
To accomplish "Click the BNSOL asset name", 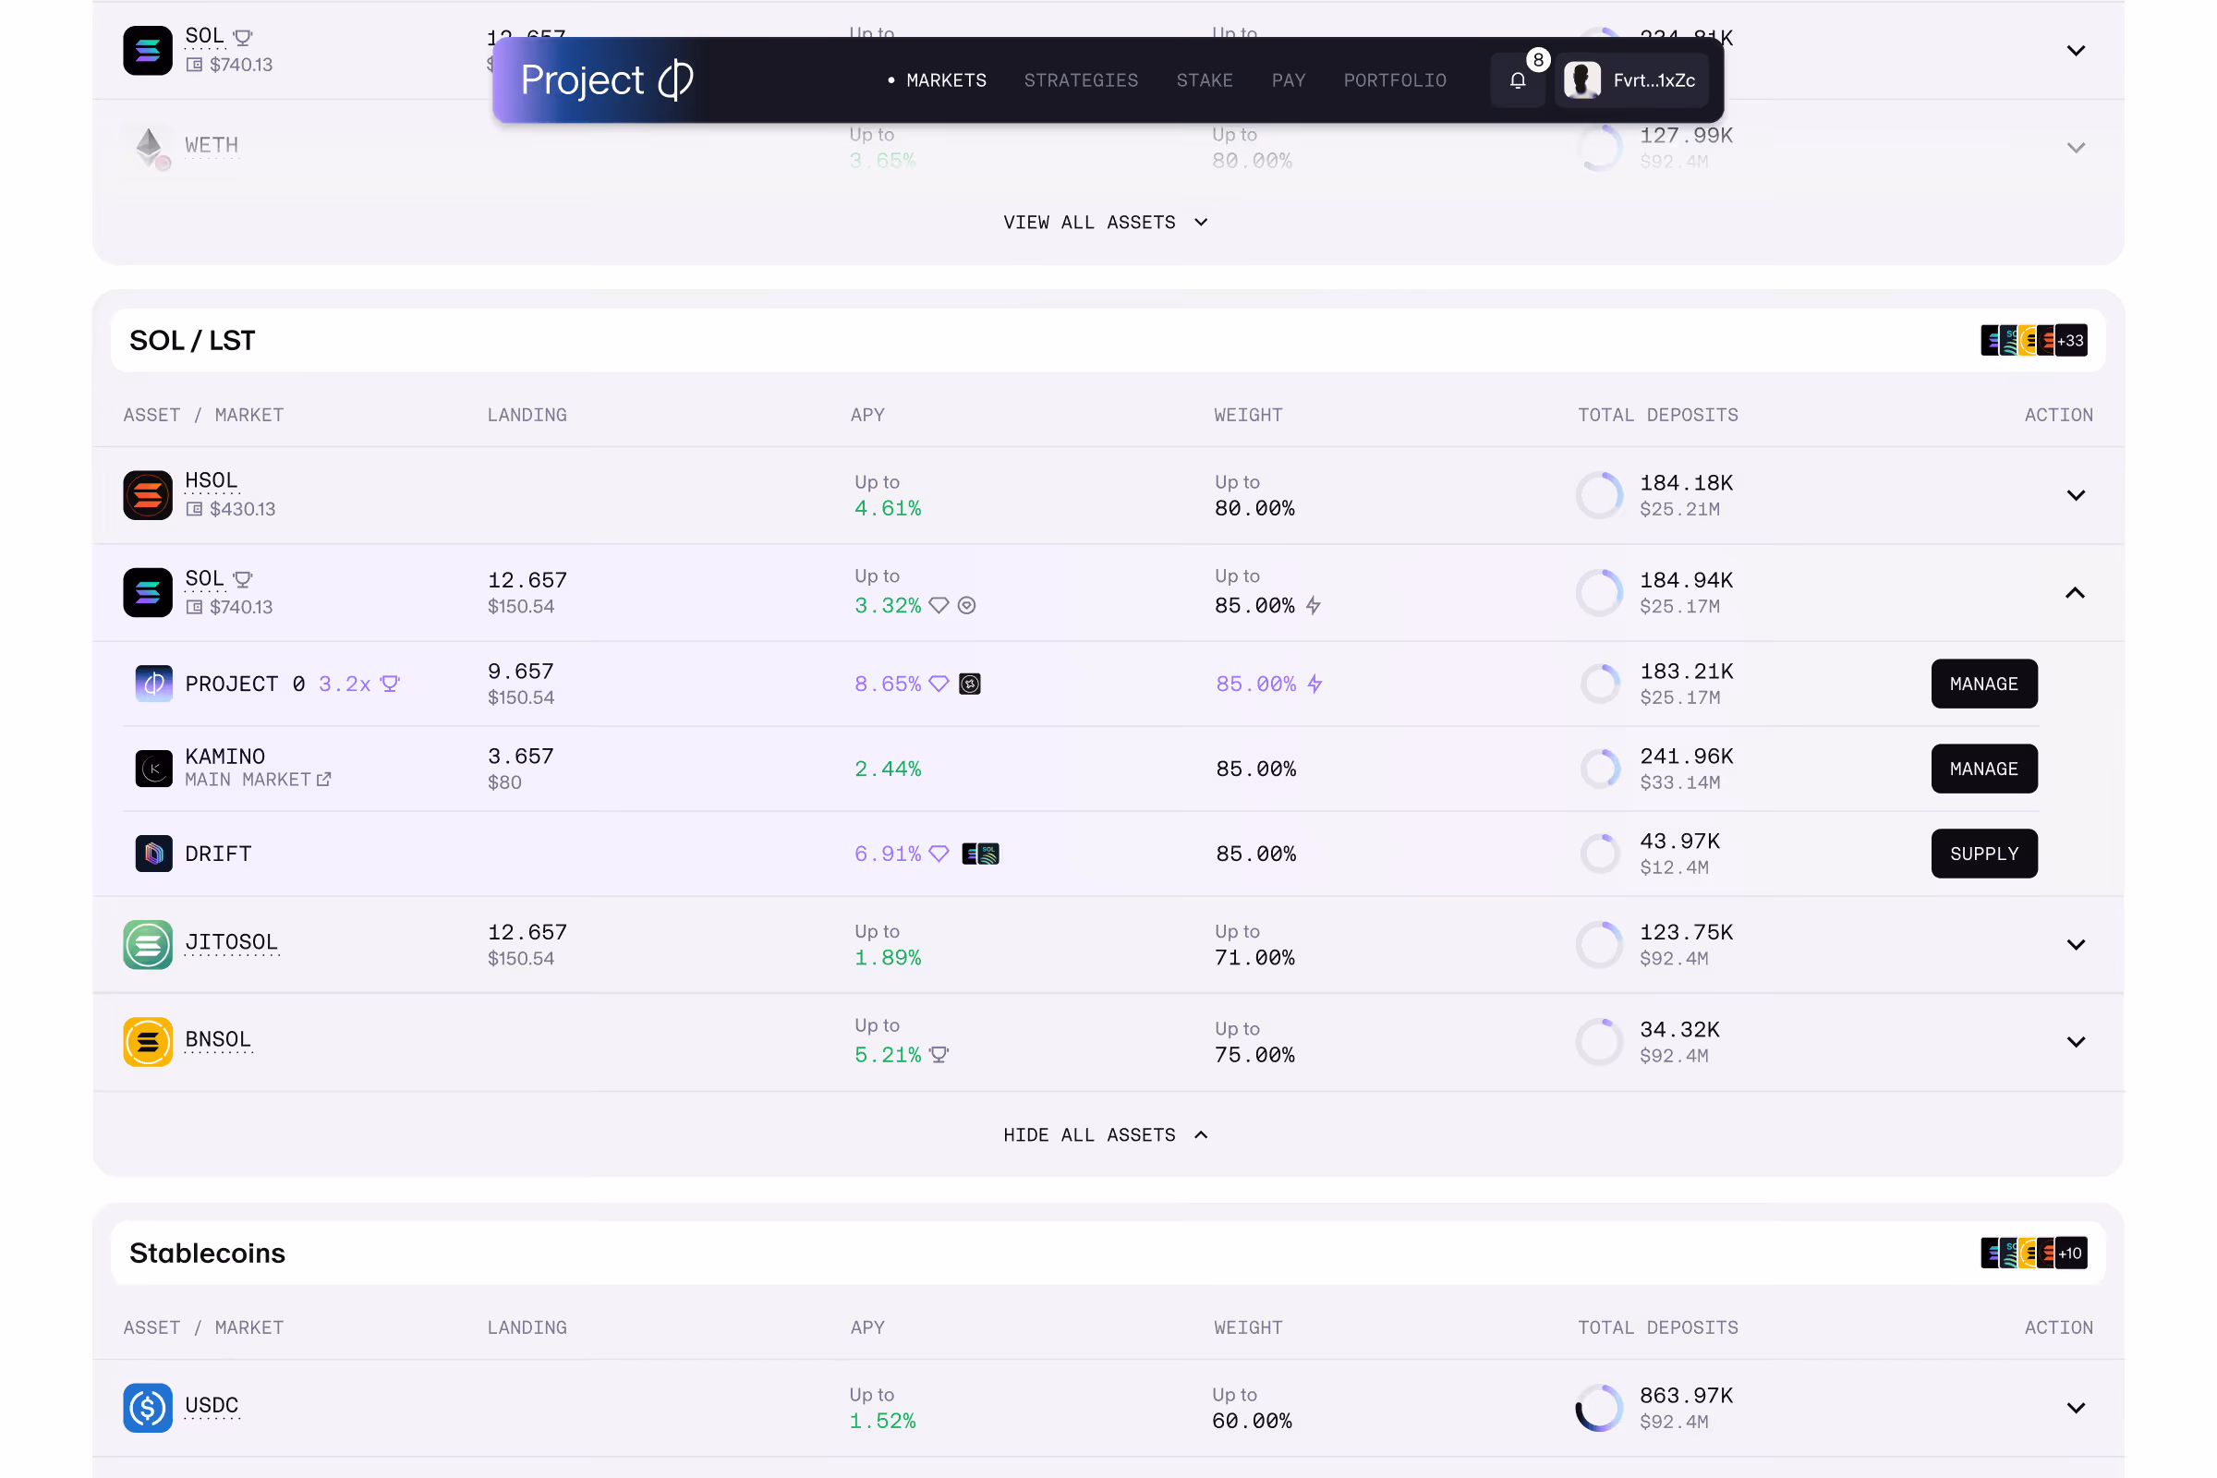I will coord(218,1038).
